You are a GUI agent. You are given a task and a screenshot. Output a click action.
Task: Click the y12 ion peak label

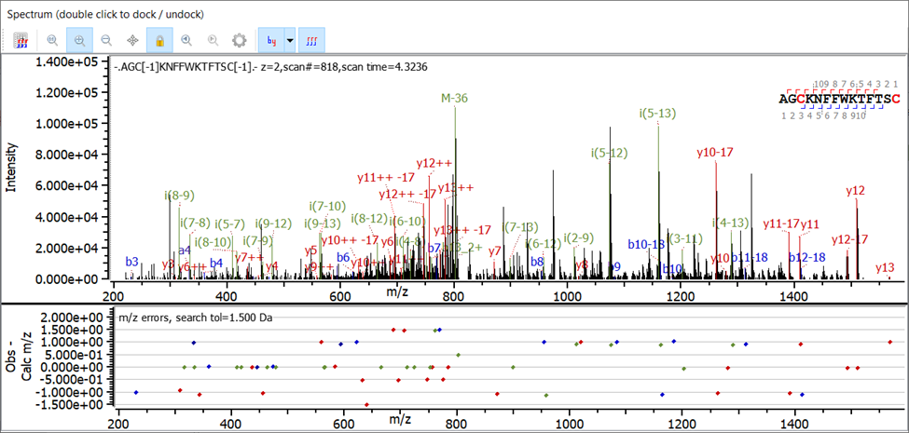855,191
